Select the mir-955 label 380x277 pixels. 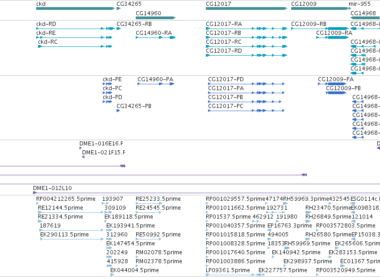(x=359, y=4)
